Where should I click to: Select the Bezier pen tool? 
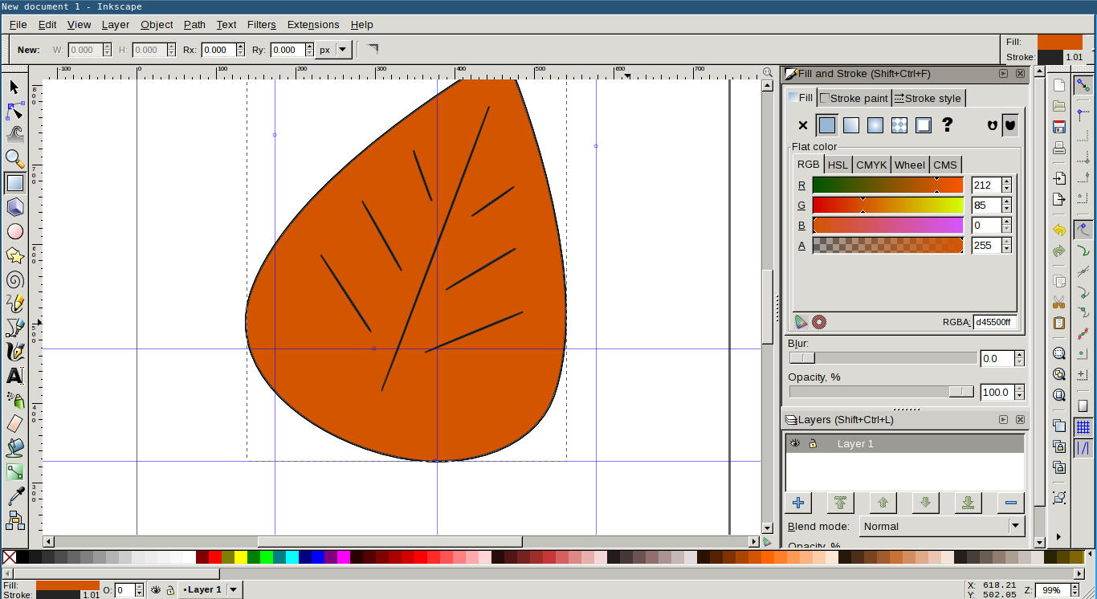pyautogui.click(x=14, y=328)
